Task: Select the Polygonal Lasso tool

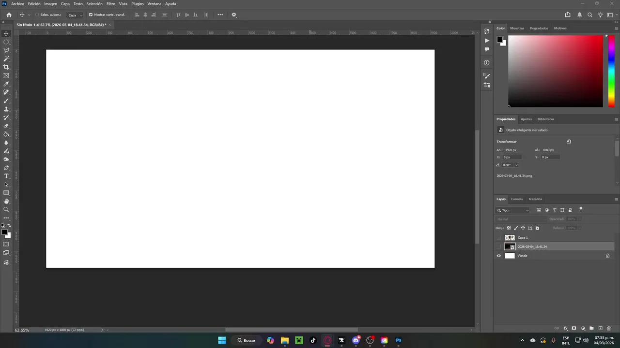Action: (x=6, y=50)
